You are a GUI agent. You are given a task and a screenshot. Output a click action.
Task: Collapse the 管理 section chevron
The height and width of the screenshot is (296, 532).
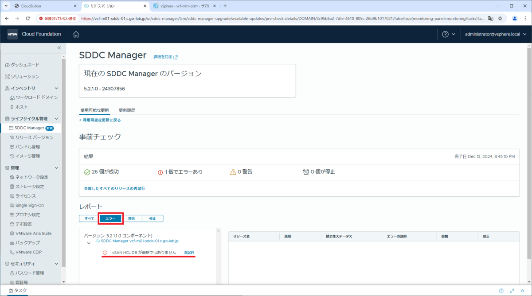tap(56, 168)
